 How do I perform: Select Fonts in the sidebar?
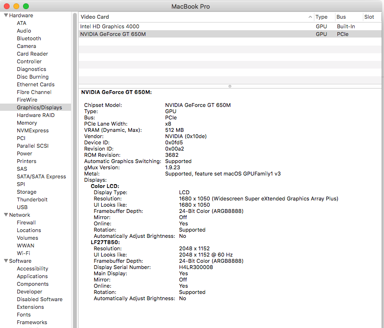(24, 315)
